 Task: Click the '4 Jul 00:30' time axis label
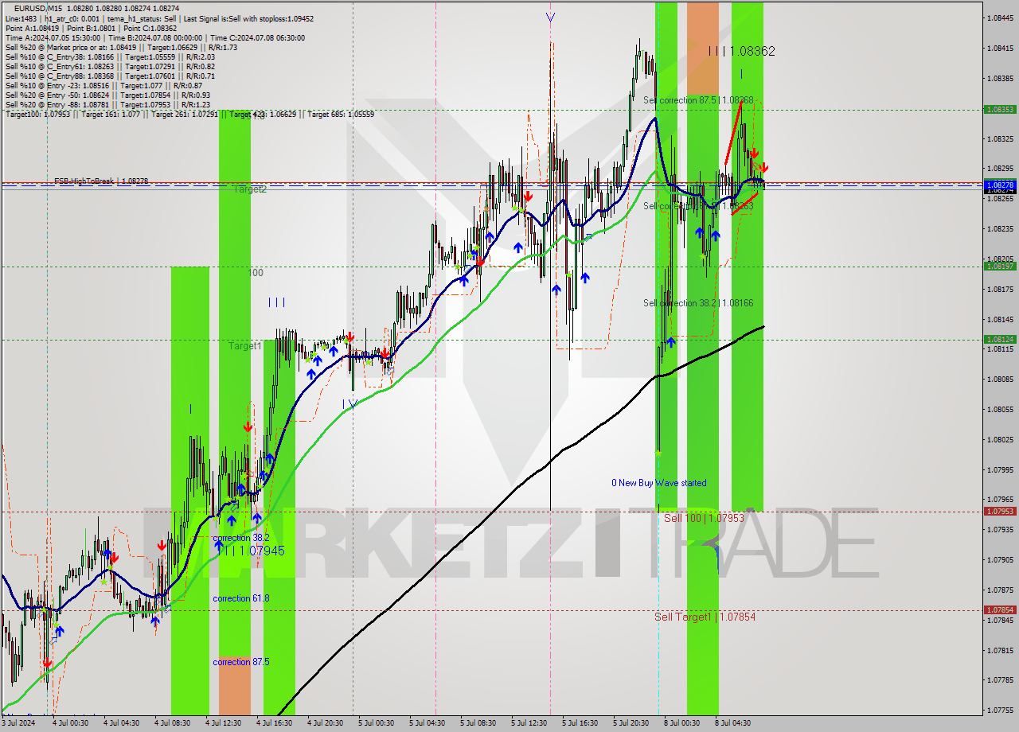pos(69,723)
